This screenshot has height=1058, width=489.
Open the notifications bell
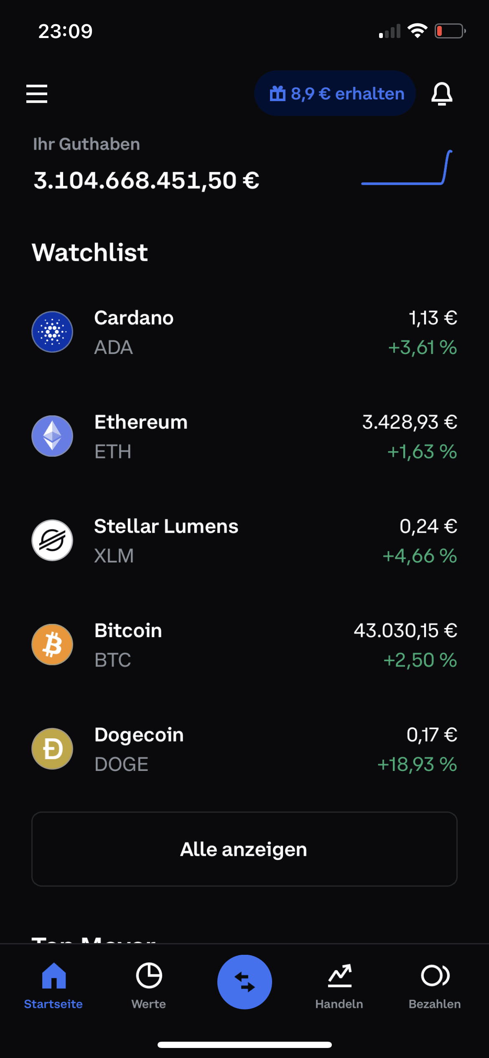point(442,94)
